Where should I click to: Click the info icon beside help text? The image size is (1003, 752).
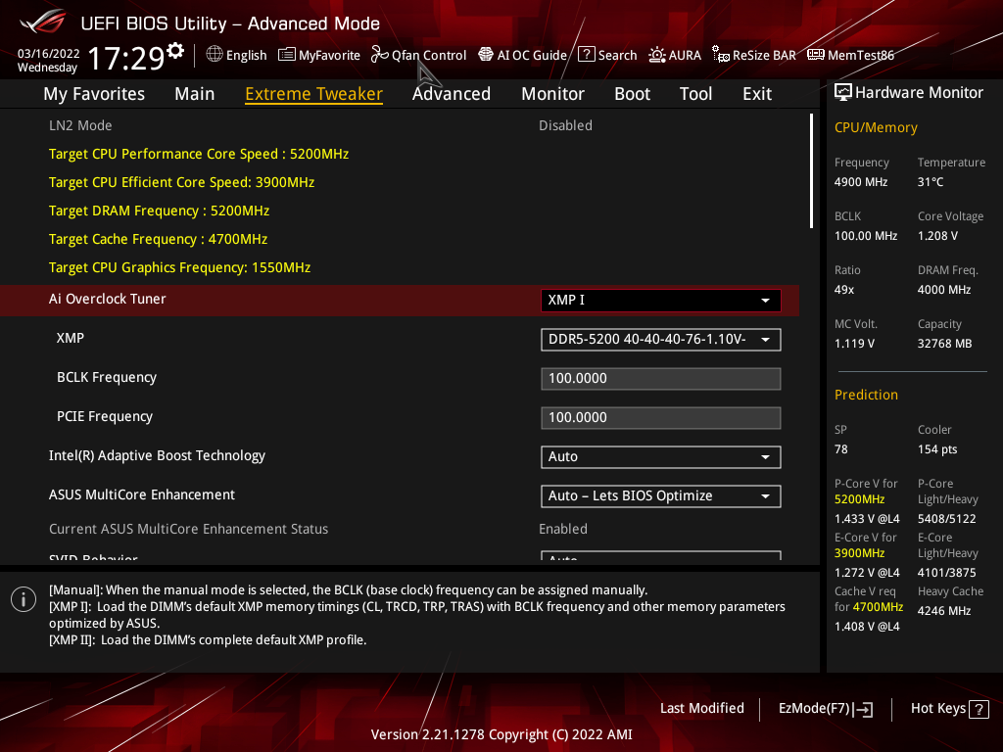[x=24, y=599]
